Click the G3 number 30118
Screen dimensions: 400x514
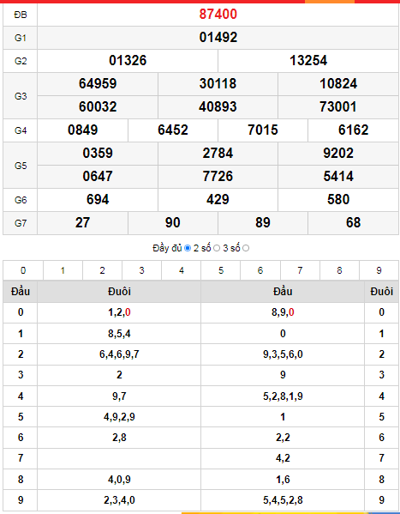coord(218,83)
